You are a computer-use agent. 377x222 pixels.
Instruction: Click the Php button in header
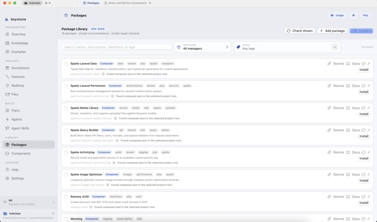click(x=365, y=15)
